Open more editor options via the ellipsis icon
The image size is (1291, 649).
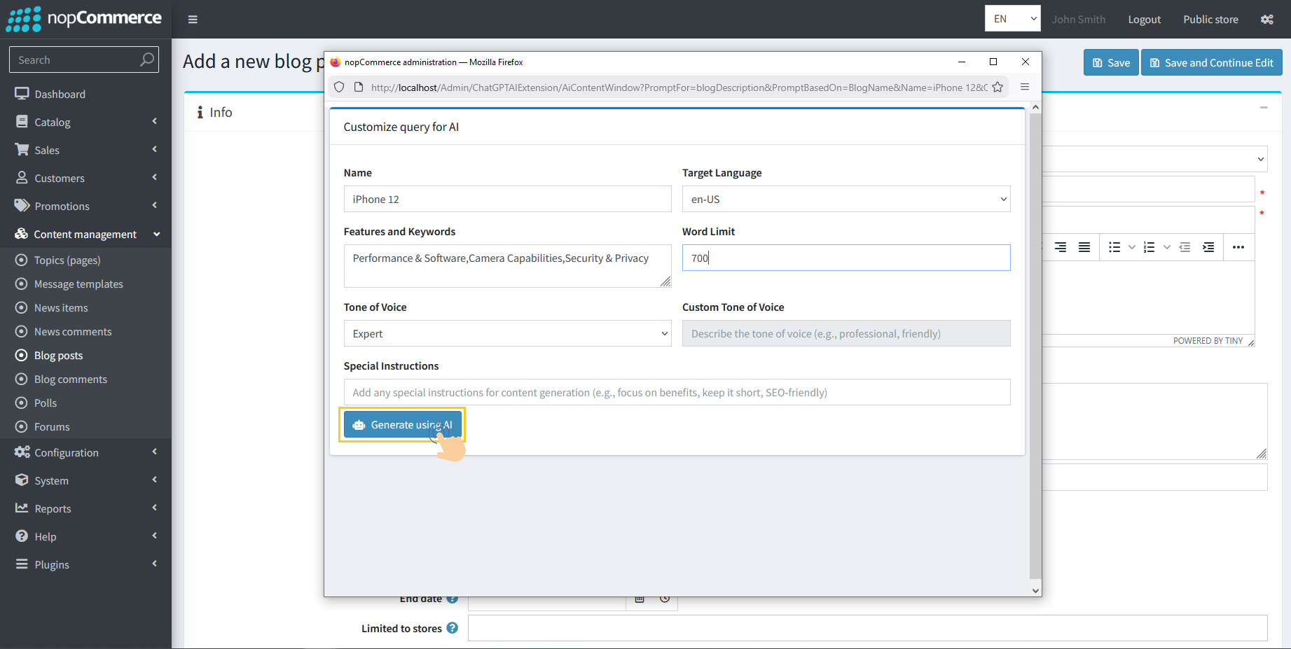(1238, 246)
